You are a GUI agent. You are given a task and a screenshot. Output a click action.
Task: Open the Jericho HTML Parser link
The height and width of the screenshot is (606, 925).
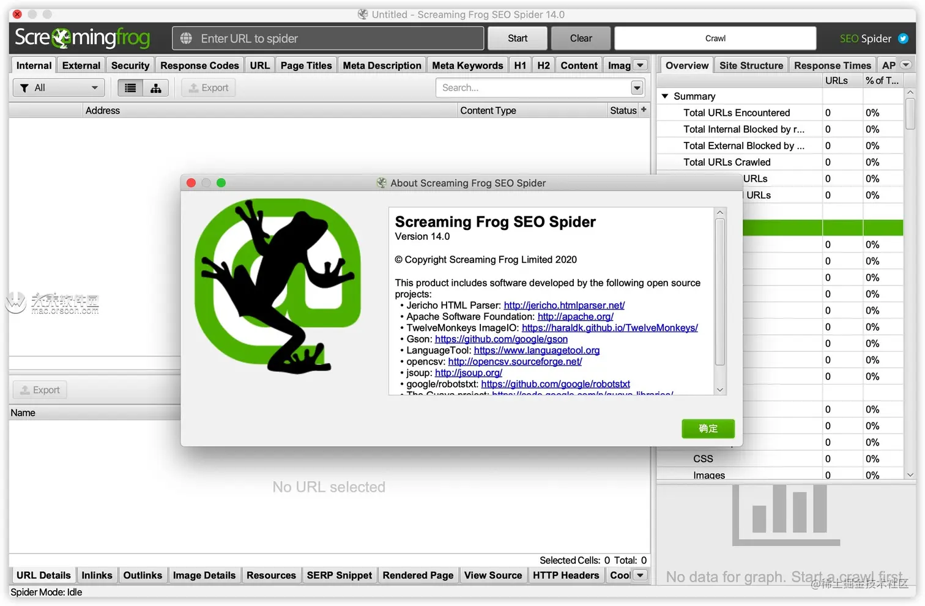click(564, 305)
